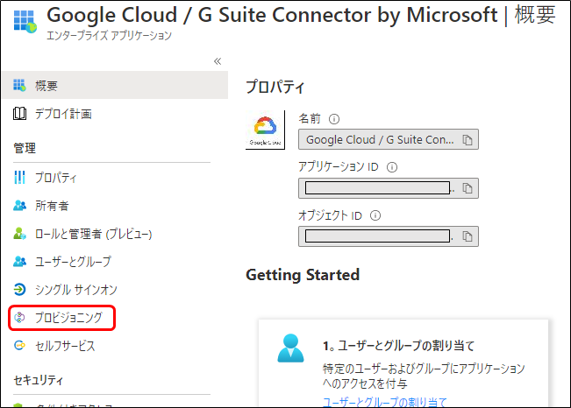This screenshot has height=408, width=571.
Task: Select プロパティ in the sidebar
Action: [x=56, y=178]
